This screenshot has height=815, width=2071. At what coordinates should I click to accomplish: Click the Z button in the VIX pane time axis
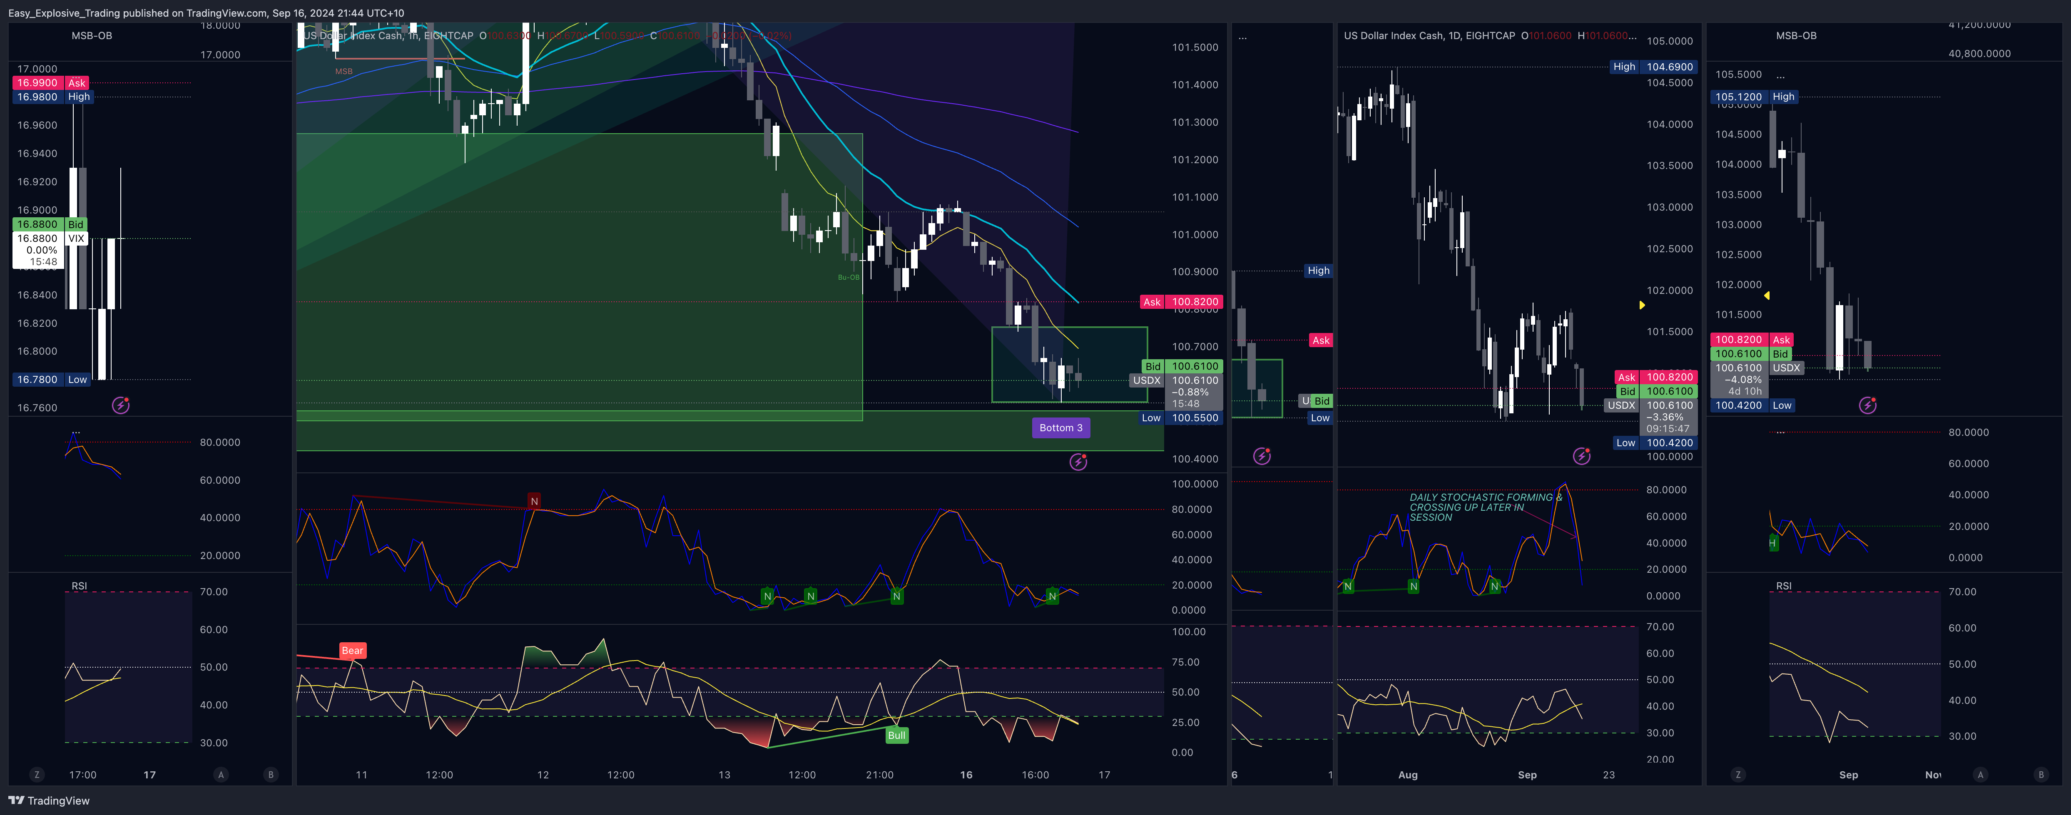coord(36,775)
